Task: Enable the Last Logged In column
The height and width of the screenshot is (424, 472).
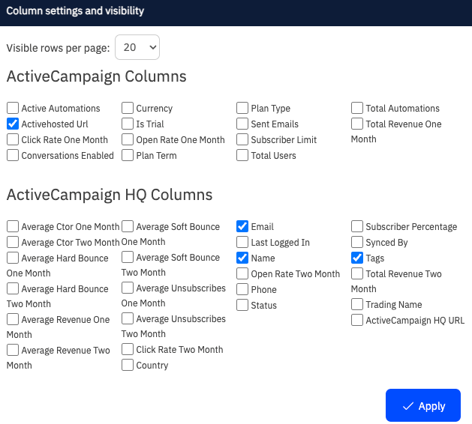Action: click(242, 242)
